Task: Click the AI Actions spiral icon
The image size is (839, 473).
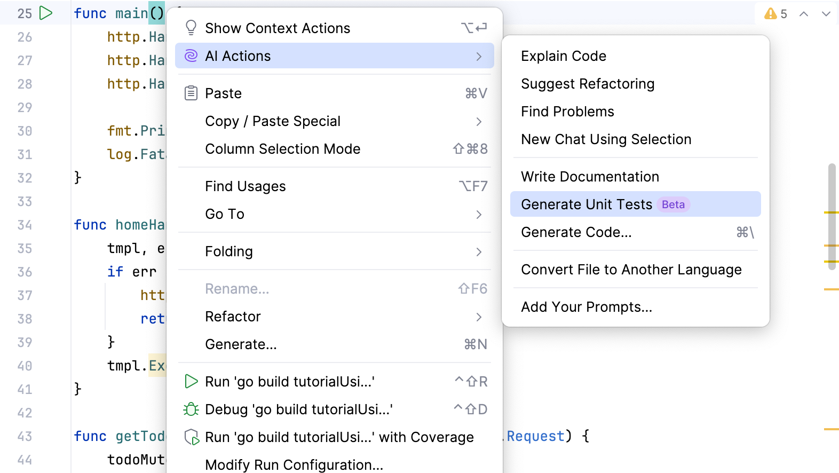Action: 191,56
